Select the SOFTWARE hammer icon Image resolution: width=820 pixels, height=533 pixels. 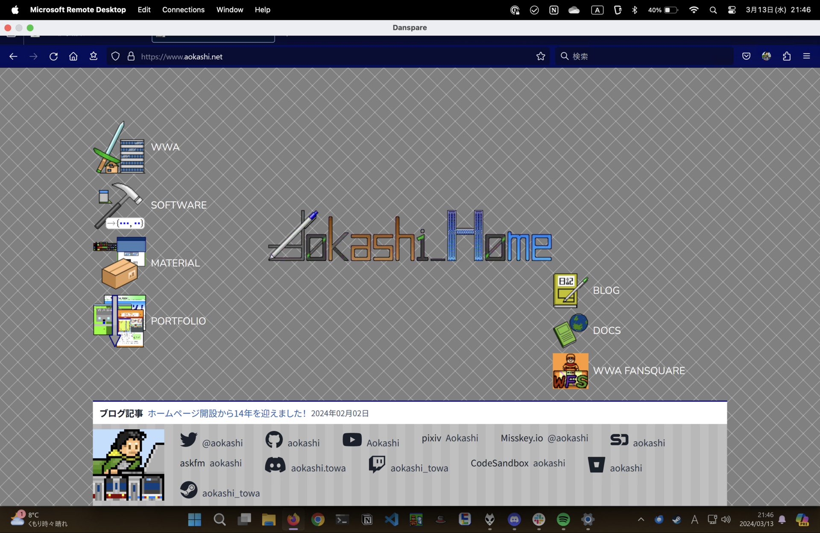click(120, 206)
